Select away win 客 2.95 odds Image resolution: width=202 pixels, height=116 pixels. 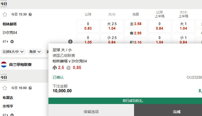click(x=136, y=33)
